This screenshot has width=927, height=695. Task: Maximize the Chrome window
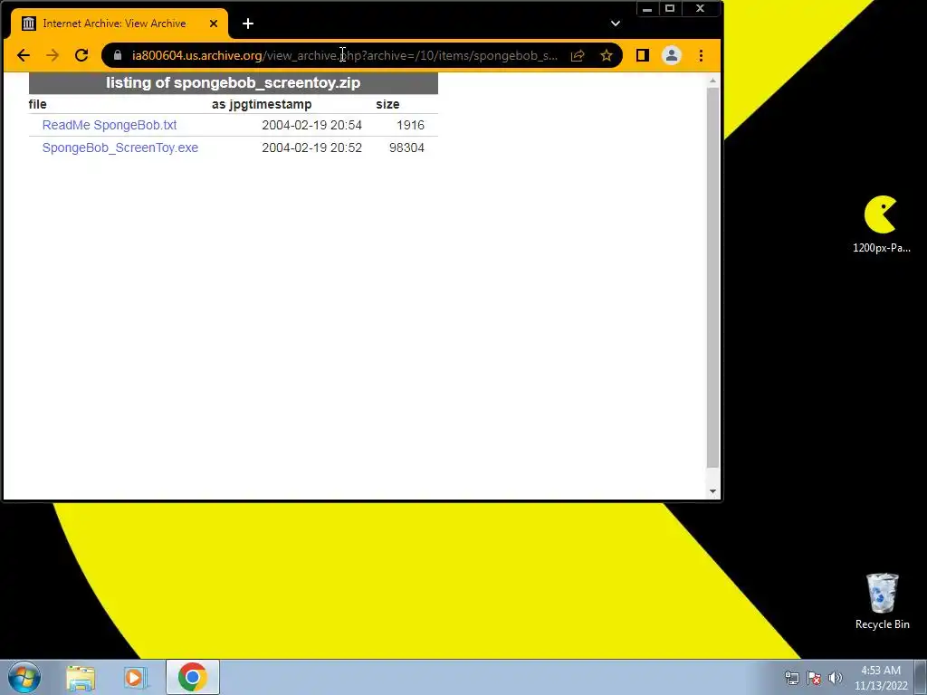pyautogui.click(x=670, y=9)
